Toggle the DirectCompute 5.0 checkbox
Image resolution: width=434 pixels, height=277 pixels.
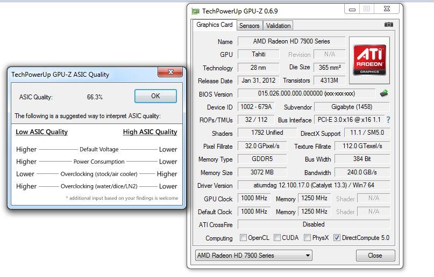337,237
